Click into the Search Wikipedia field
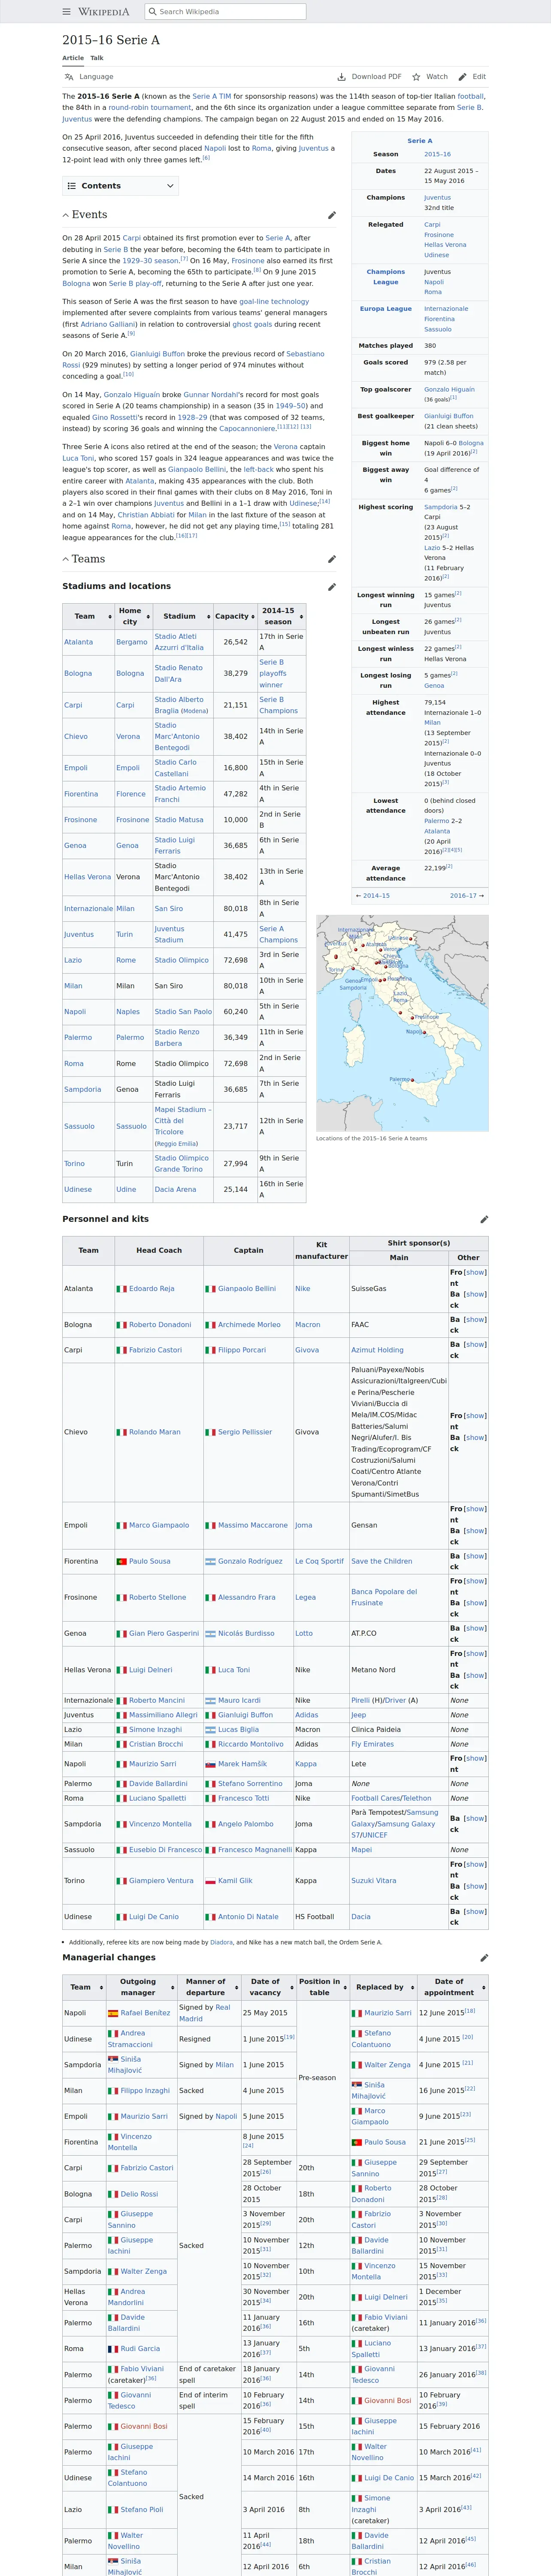551x2576 pixels. tap(225, 12)
